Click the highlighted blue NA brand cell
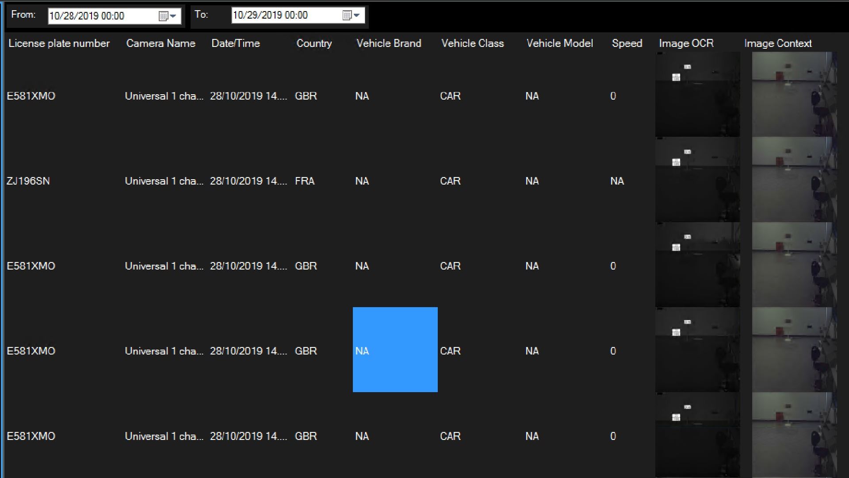Viewport: 849px width, 478px height. pos(395,350)
